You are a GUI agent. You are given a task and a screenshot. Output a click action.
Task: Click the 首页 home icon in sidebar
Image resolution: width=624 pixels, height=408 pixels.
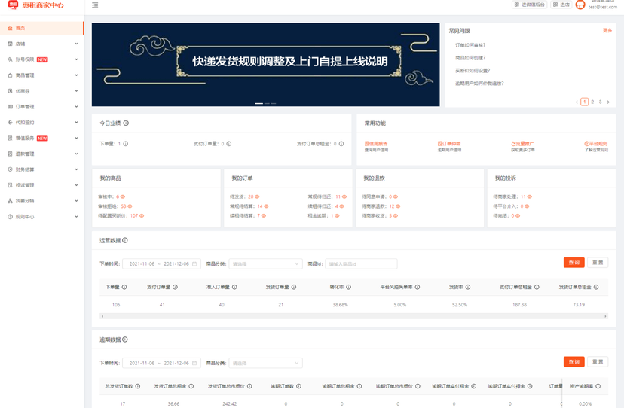(10, 29)
